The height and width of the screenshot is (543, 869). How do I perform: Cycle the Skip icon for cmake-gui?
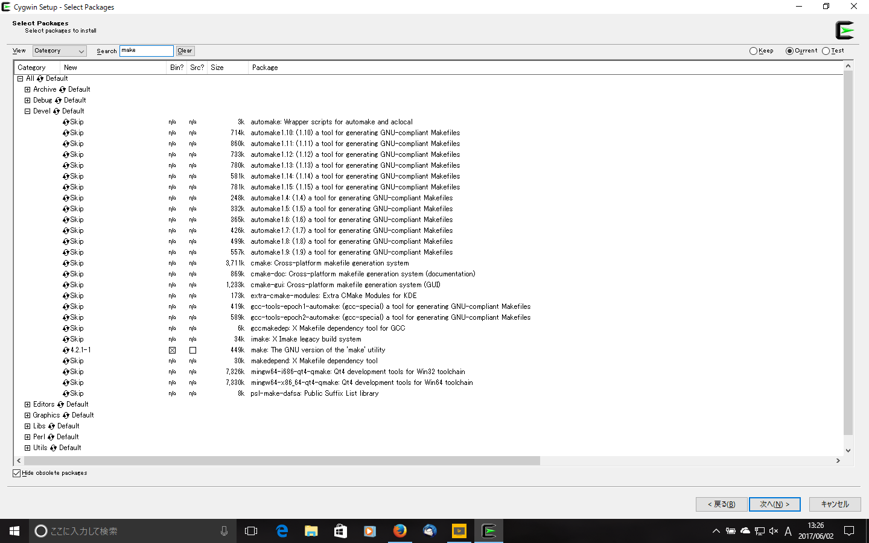(x=66, y=285)
